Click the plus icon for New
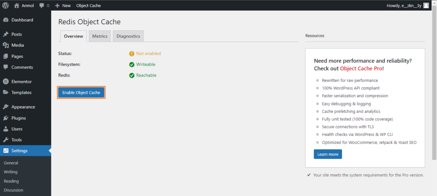This screenshot has height=196, width=437. [x=58, y=6]
